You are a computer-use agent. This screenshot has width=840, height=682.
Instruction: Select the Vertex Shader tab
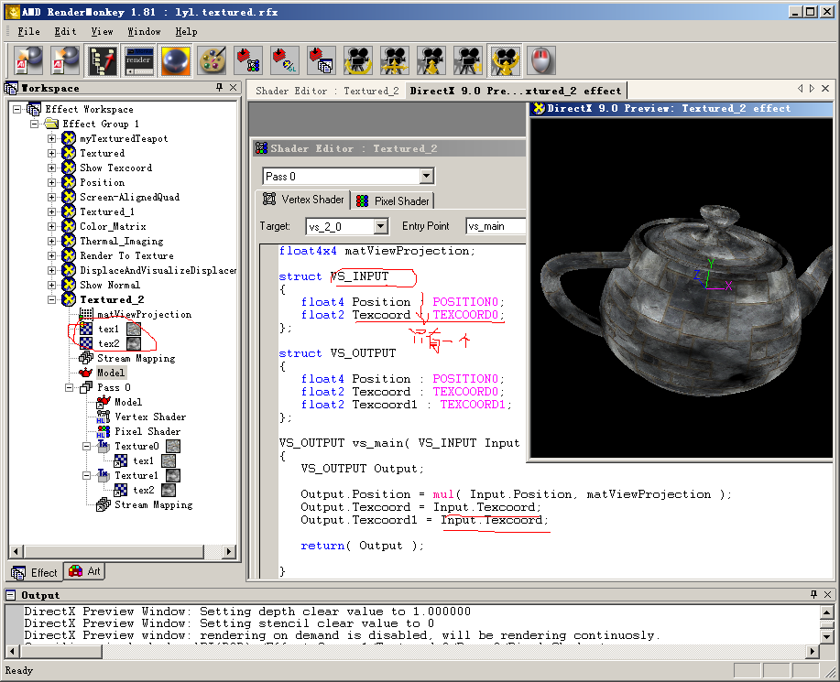(304, 200)
